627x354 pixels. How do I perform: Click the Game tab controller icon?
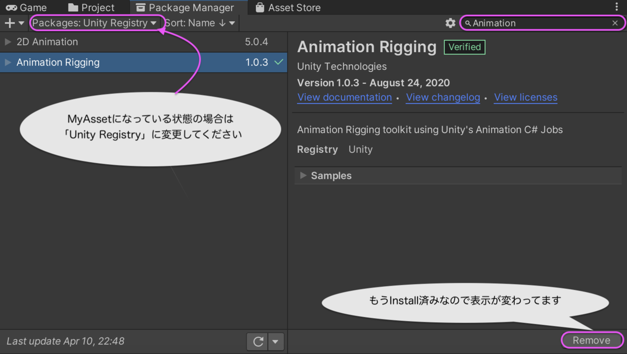(x=11, y=8)
